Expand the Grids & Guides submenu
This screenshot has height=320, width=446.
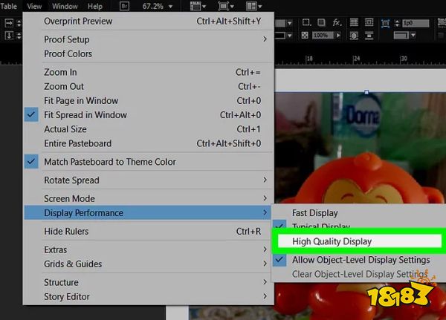148,264
